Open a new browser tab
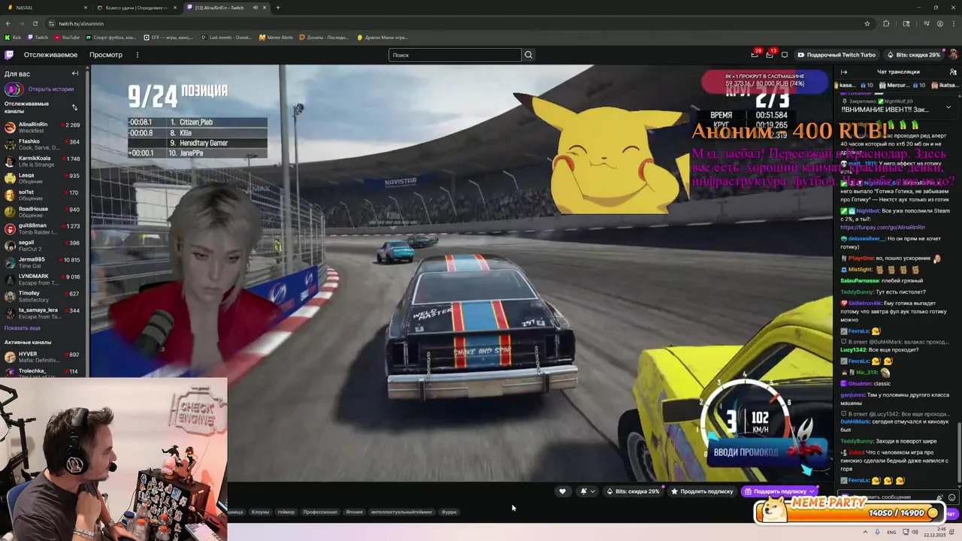 pyautogui.click(x=277, y=8)
